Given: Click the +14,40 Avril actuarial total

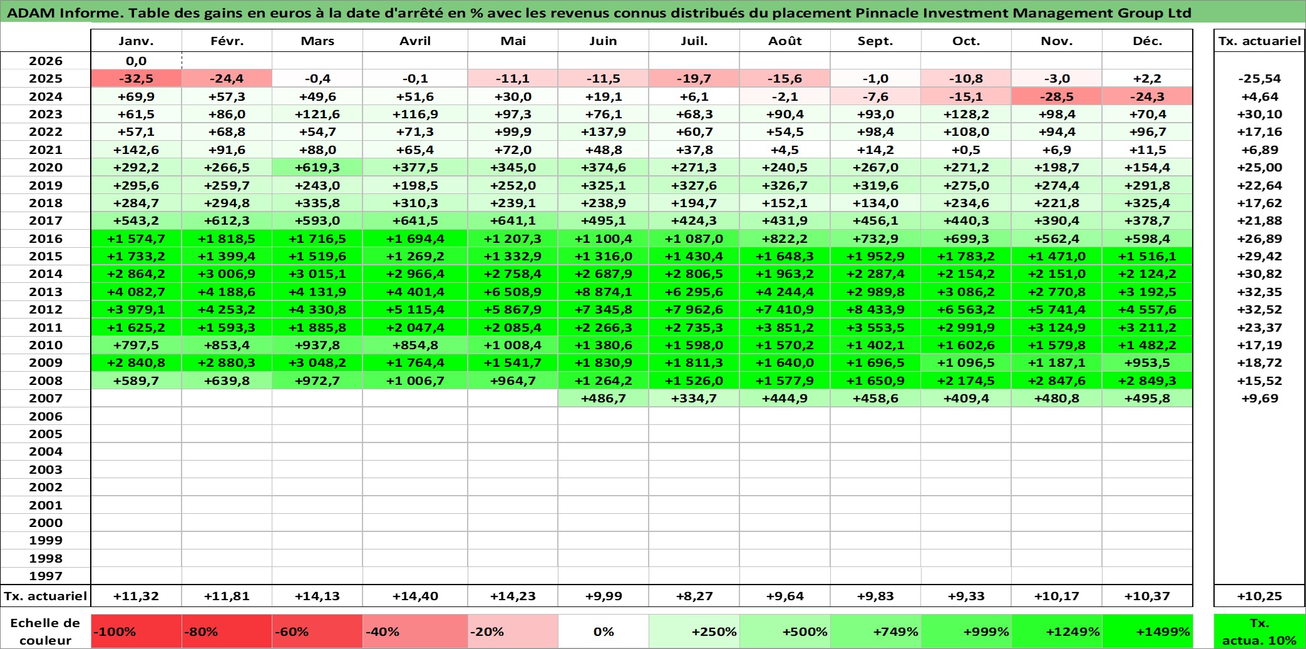Looking at the screenshot, I should point(415,596).
